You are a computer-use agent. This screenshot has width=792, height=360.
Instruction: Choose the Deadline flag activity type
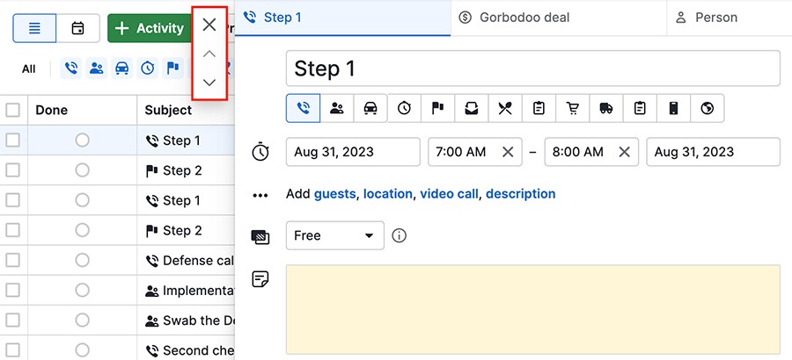pos(437,108)
